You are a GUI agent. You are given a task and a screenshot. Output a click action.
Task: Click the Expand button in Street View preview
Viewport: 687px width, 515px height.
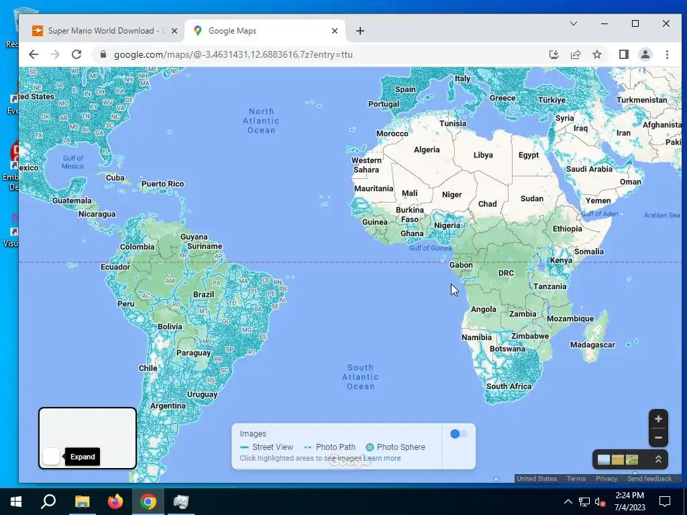click(x=51, y=457)
